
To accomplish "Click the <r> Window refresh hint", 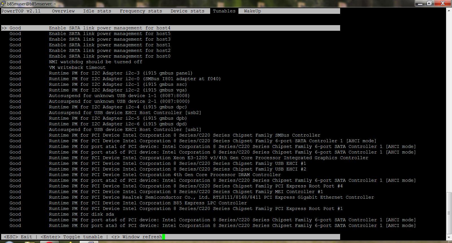I will [137, 237].
